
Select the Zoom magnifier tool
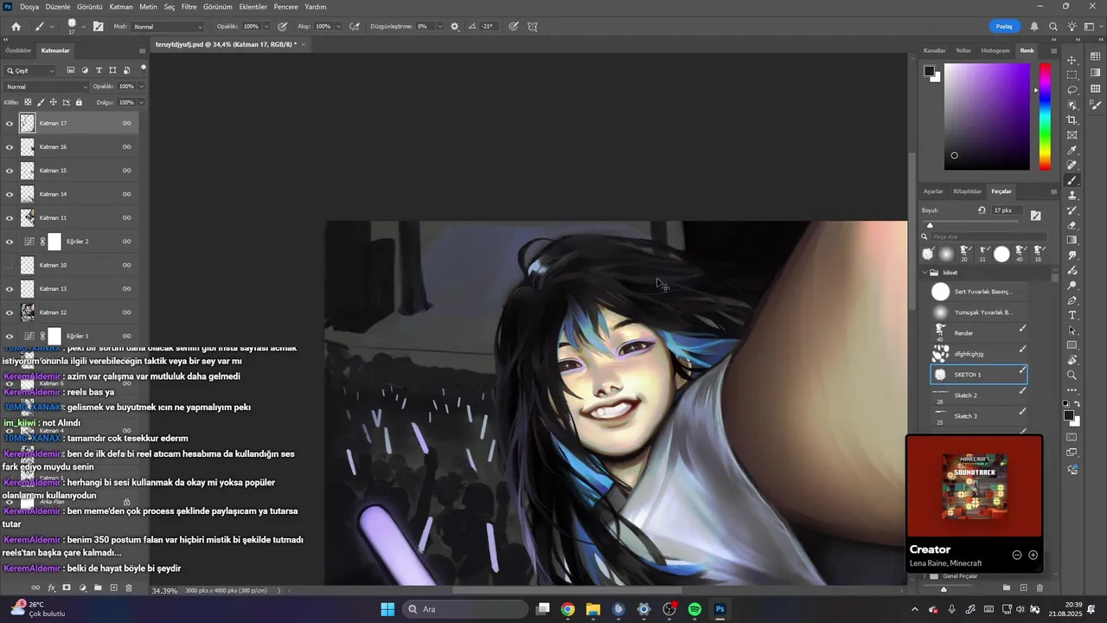tap(1072, 376)
